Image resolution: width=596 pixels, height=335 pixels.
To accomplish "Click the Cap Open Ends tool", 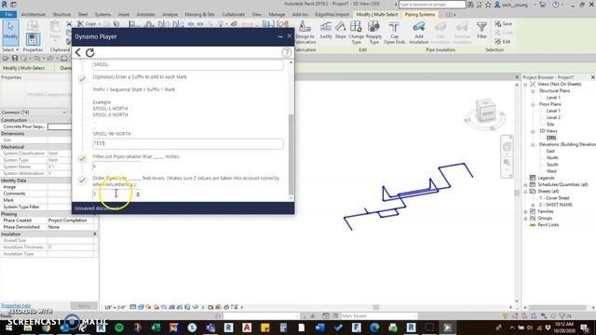I will [394, 33].
